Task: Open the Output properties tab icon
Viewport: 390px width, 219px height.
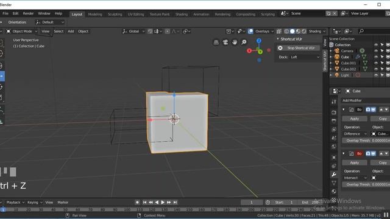Action: pos(334,121)
